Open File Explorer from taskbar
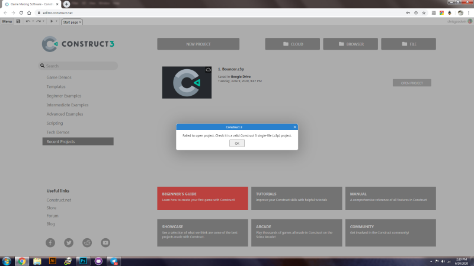 click(x=37, y=261)
